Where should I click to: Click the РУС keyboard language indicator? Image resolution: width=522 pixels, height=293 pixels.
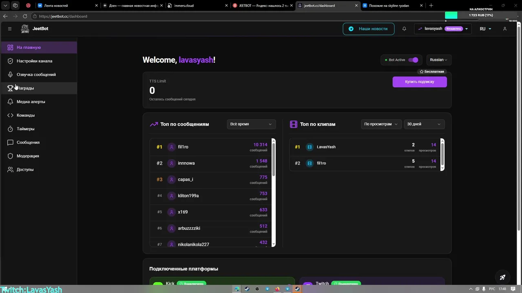492,289
